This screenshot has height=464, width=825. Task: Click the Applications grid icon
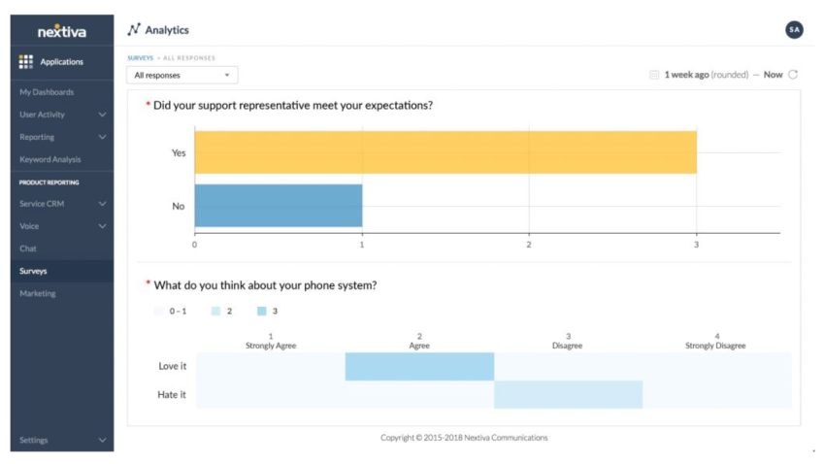(26, 62)
